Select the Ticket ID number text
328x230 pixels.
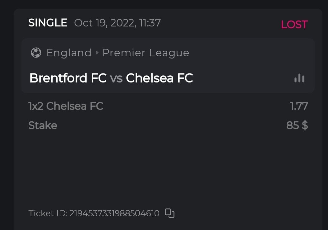(114, 214)
